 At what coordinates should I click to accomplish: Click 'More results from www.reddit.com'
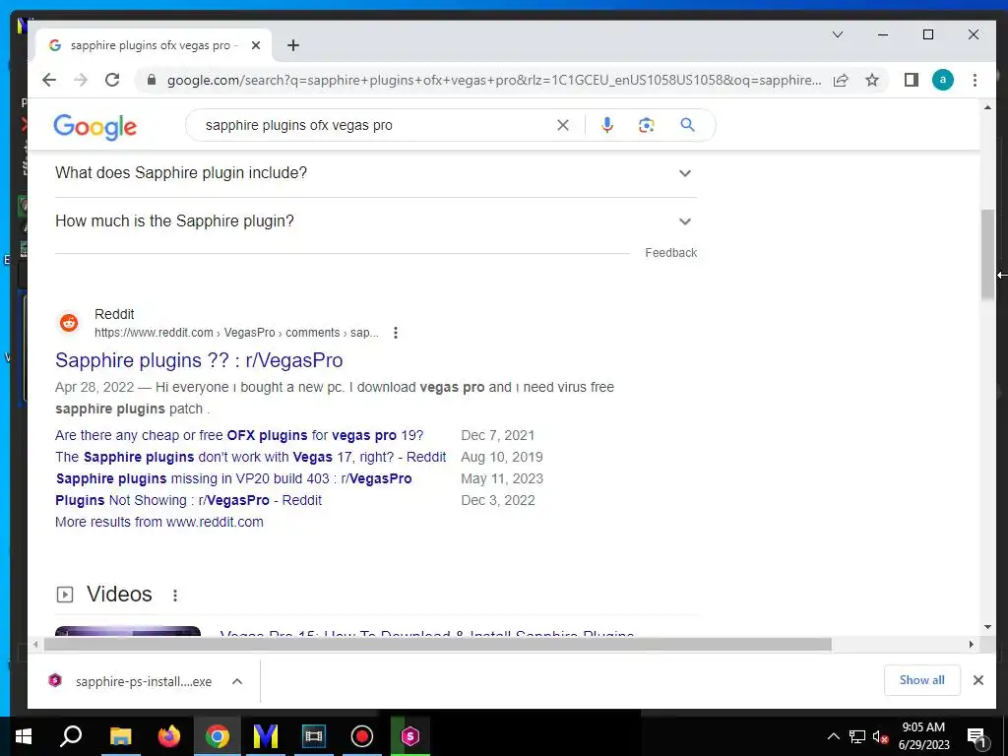[159, 522]
